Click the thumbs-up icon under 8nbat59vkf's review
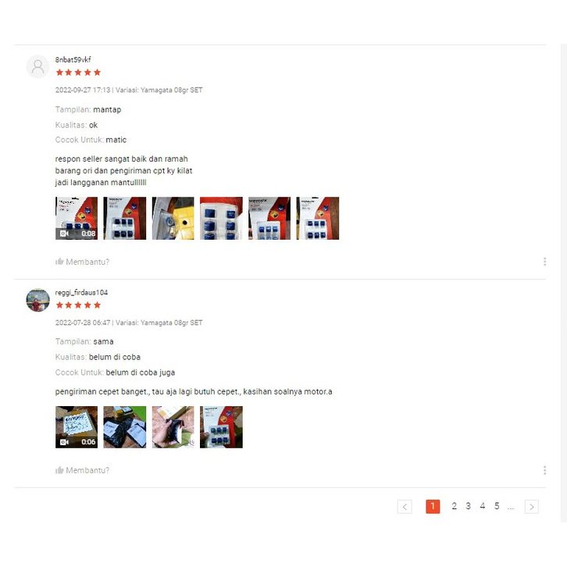 tap(59, 262)
